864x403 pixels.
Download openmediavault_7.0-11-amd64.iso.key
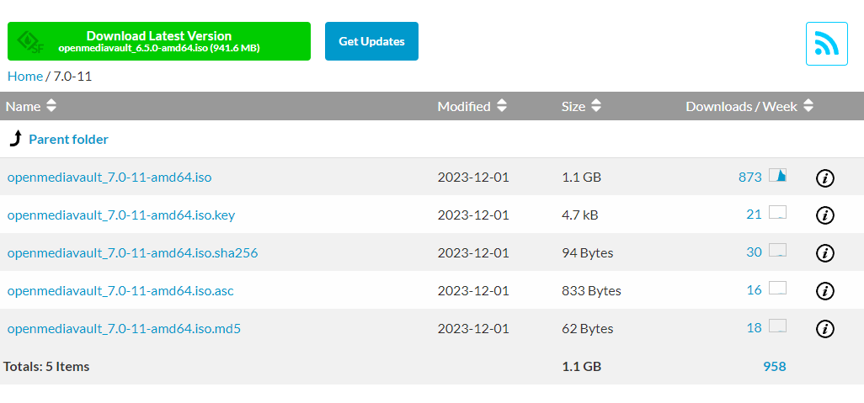click(x=121, y=215)
